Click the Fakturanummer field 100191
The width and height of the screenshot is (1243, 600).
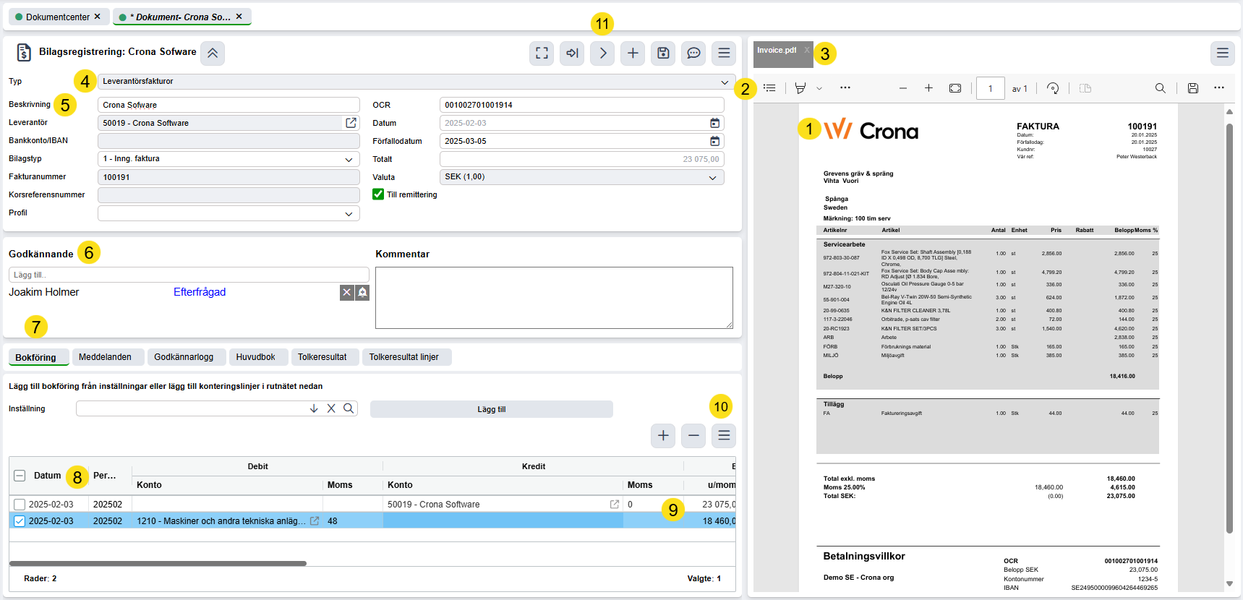tap(228, 177)
